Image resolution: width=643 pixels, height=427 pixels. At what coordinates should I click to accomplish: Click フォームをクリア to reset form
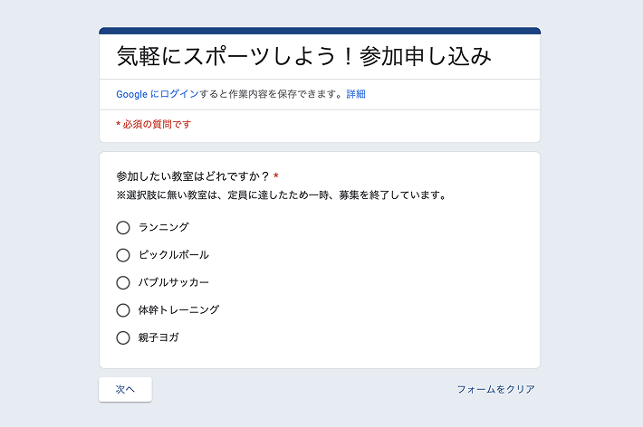click(x=495, y=389)
